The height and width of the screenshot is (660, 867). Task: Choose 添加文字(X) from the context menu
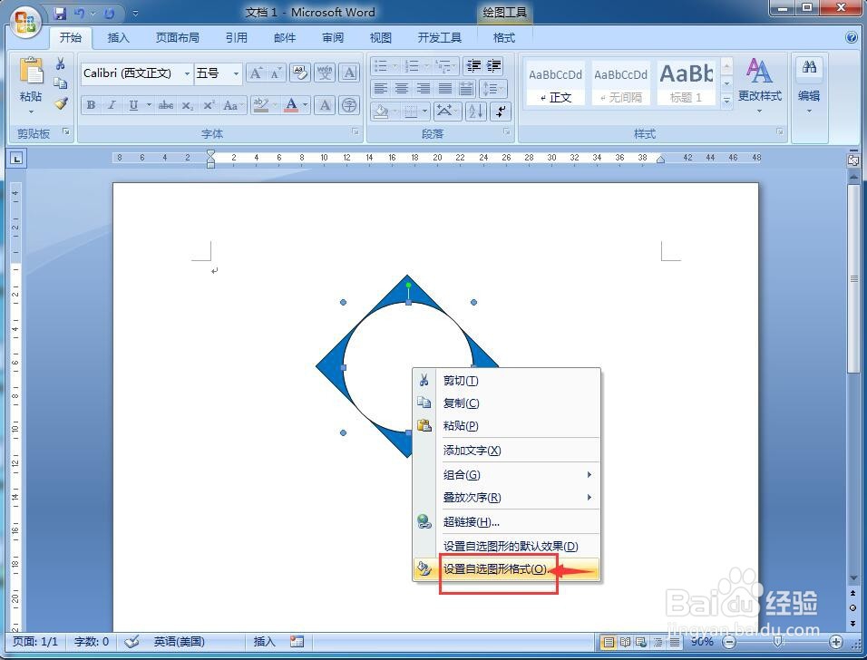click(x=506, y=451)
